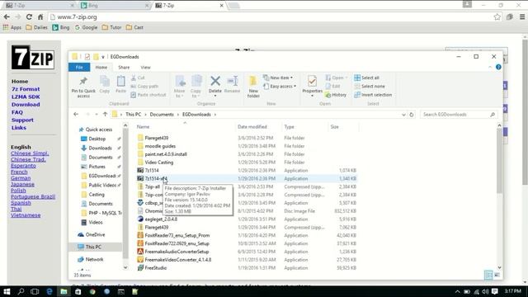
Task: Switch to the details view layout button
Action: click(x=488, y=275)
